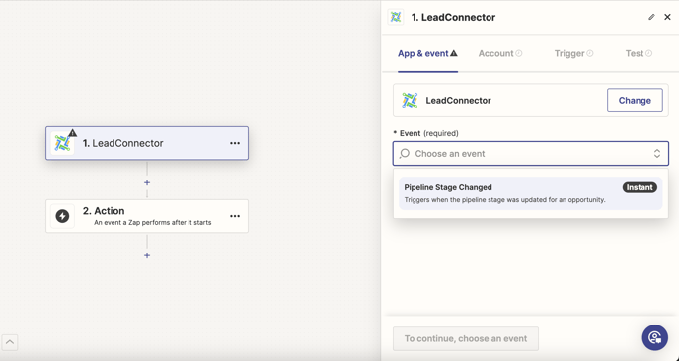Focus the Choose an event search field
Viewport: 679px width, 361px height.
[531, 154]
